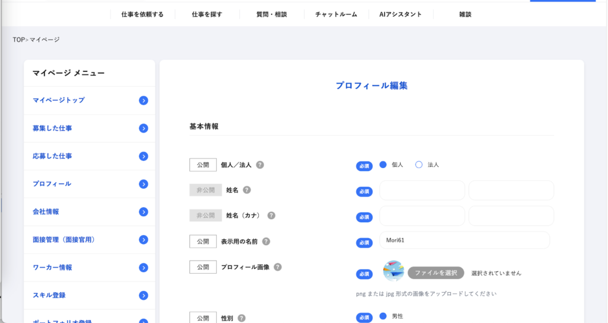Select the 法人 radio button
608x323 pixels.
[x=419, y=164]
